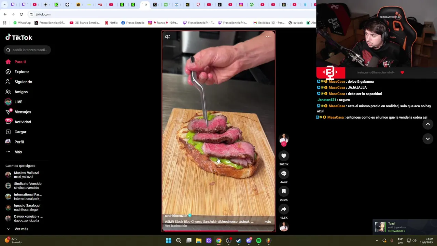
Task: Open Chrome apps grid in the bookmarks bar
Action: tap(4, 23)
